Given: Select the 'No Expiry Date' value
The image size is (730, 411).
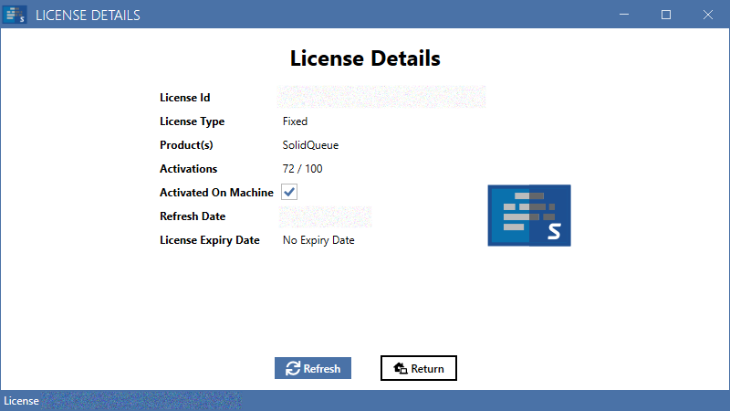Looking at the screenshot, I should (x=318, y=240).
